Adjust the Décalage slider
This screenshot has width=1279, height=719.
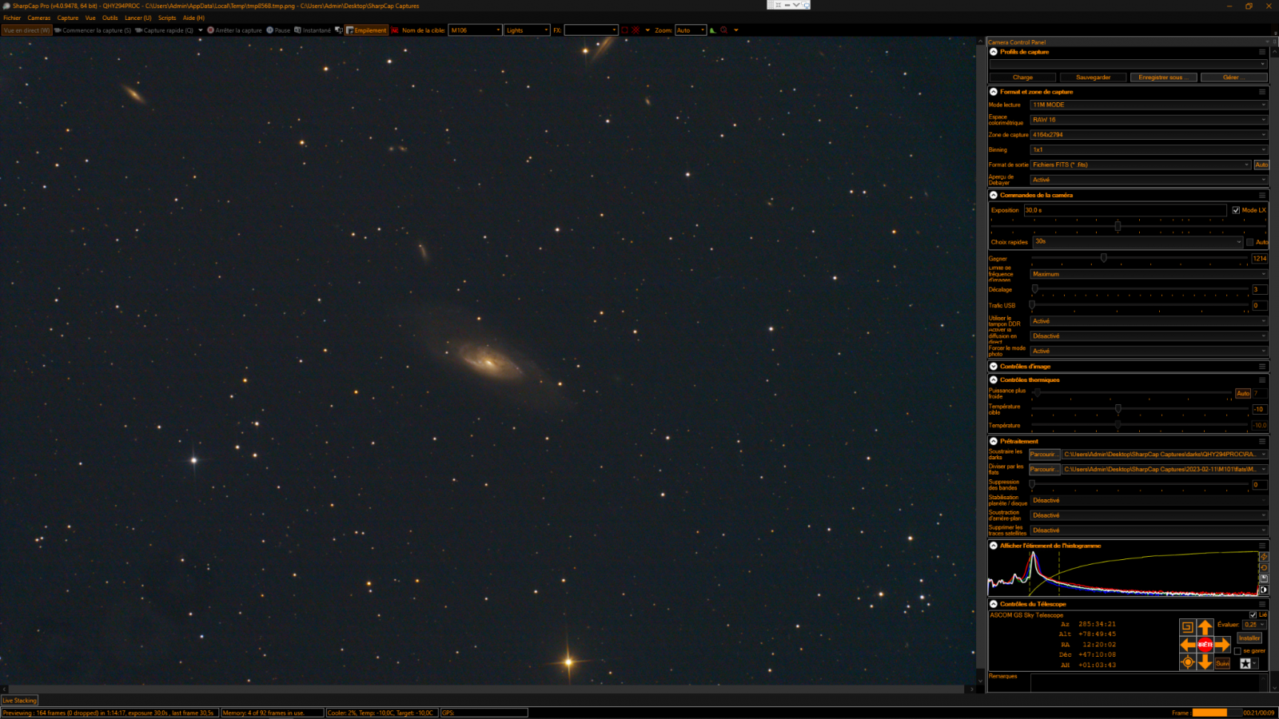(x=1035, y=289)
